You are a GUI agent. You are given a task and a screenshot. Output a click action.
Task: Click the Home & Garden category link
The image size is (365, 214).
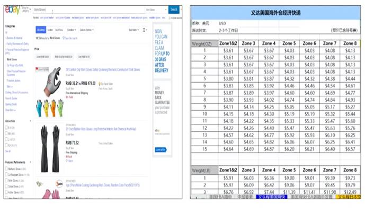click(x=11, y=99)
